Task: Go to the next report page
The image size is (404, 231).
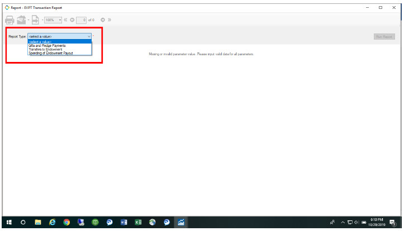Action: point(103,20)
